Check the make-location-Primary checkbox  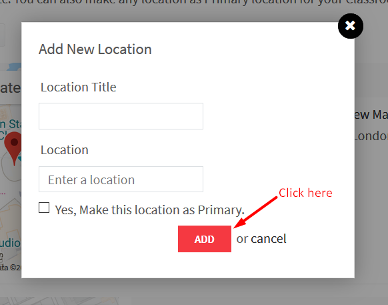click(x=44, y=208)
